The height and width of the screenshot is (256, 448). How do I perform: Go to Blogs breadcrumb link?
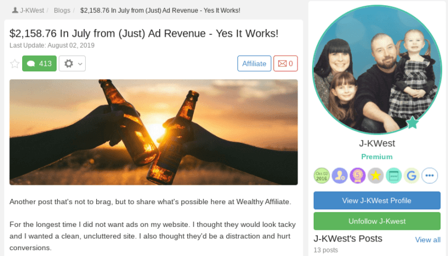(x=62, y=10)
